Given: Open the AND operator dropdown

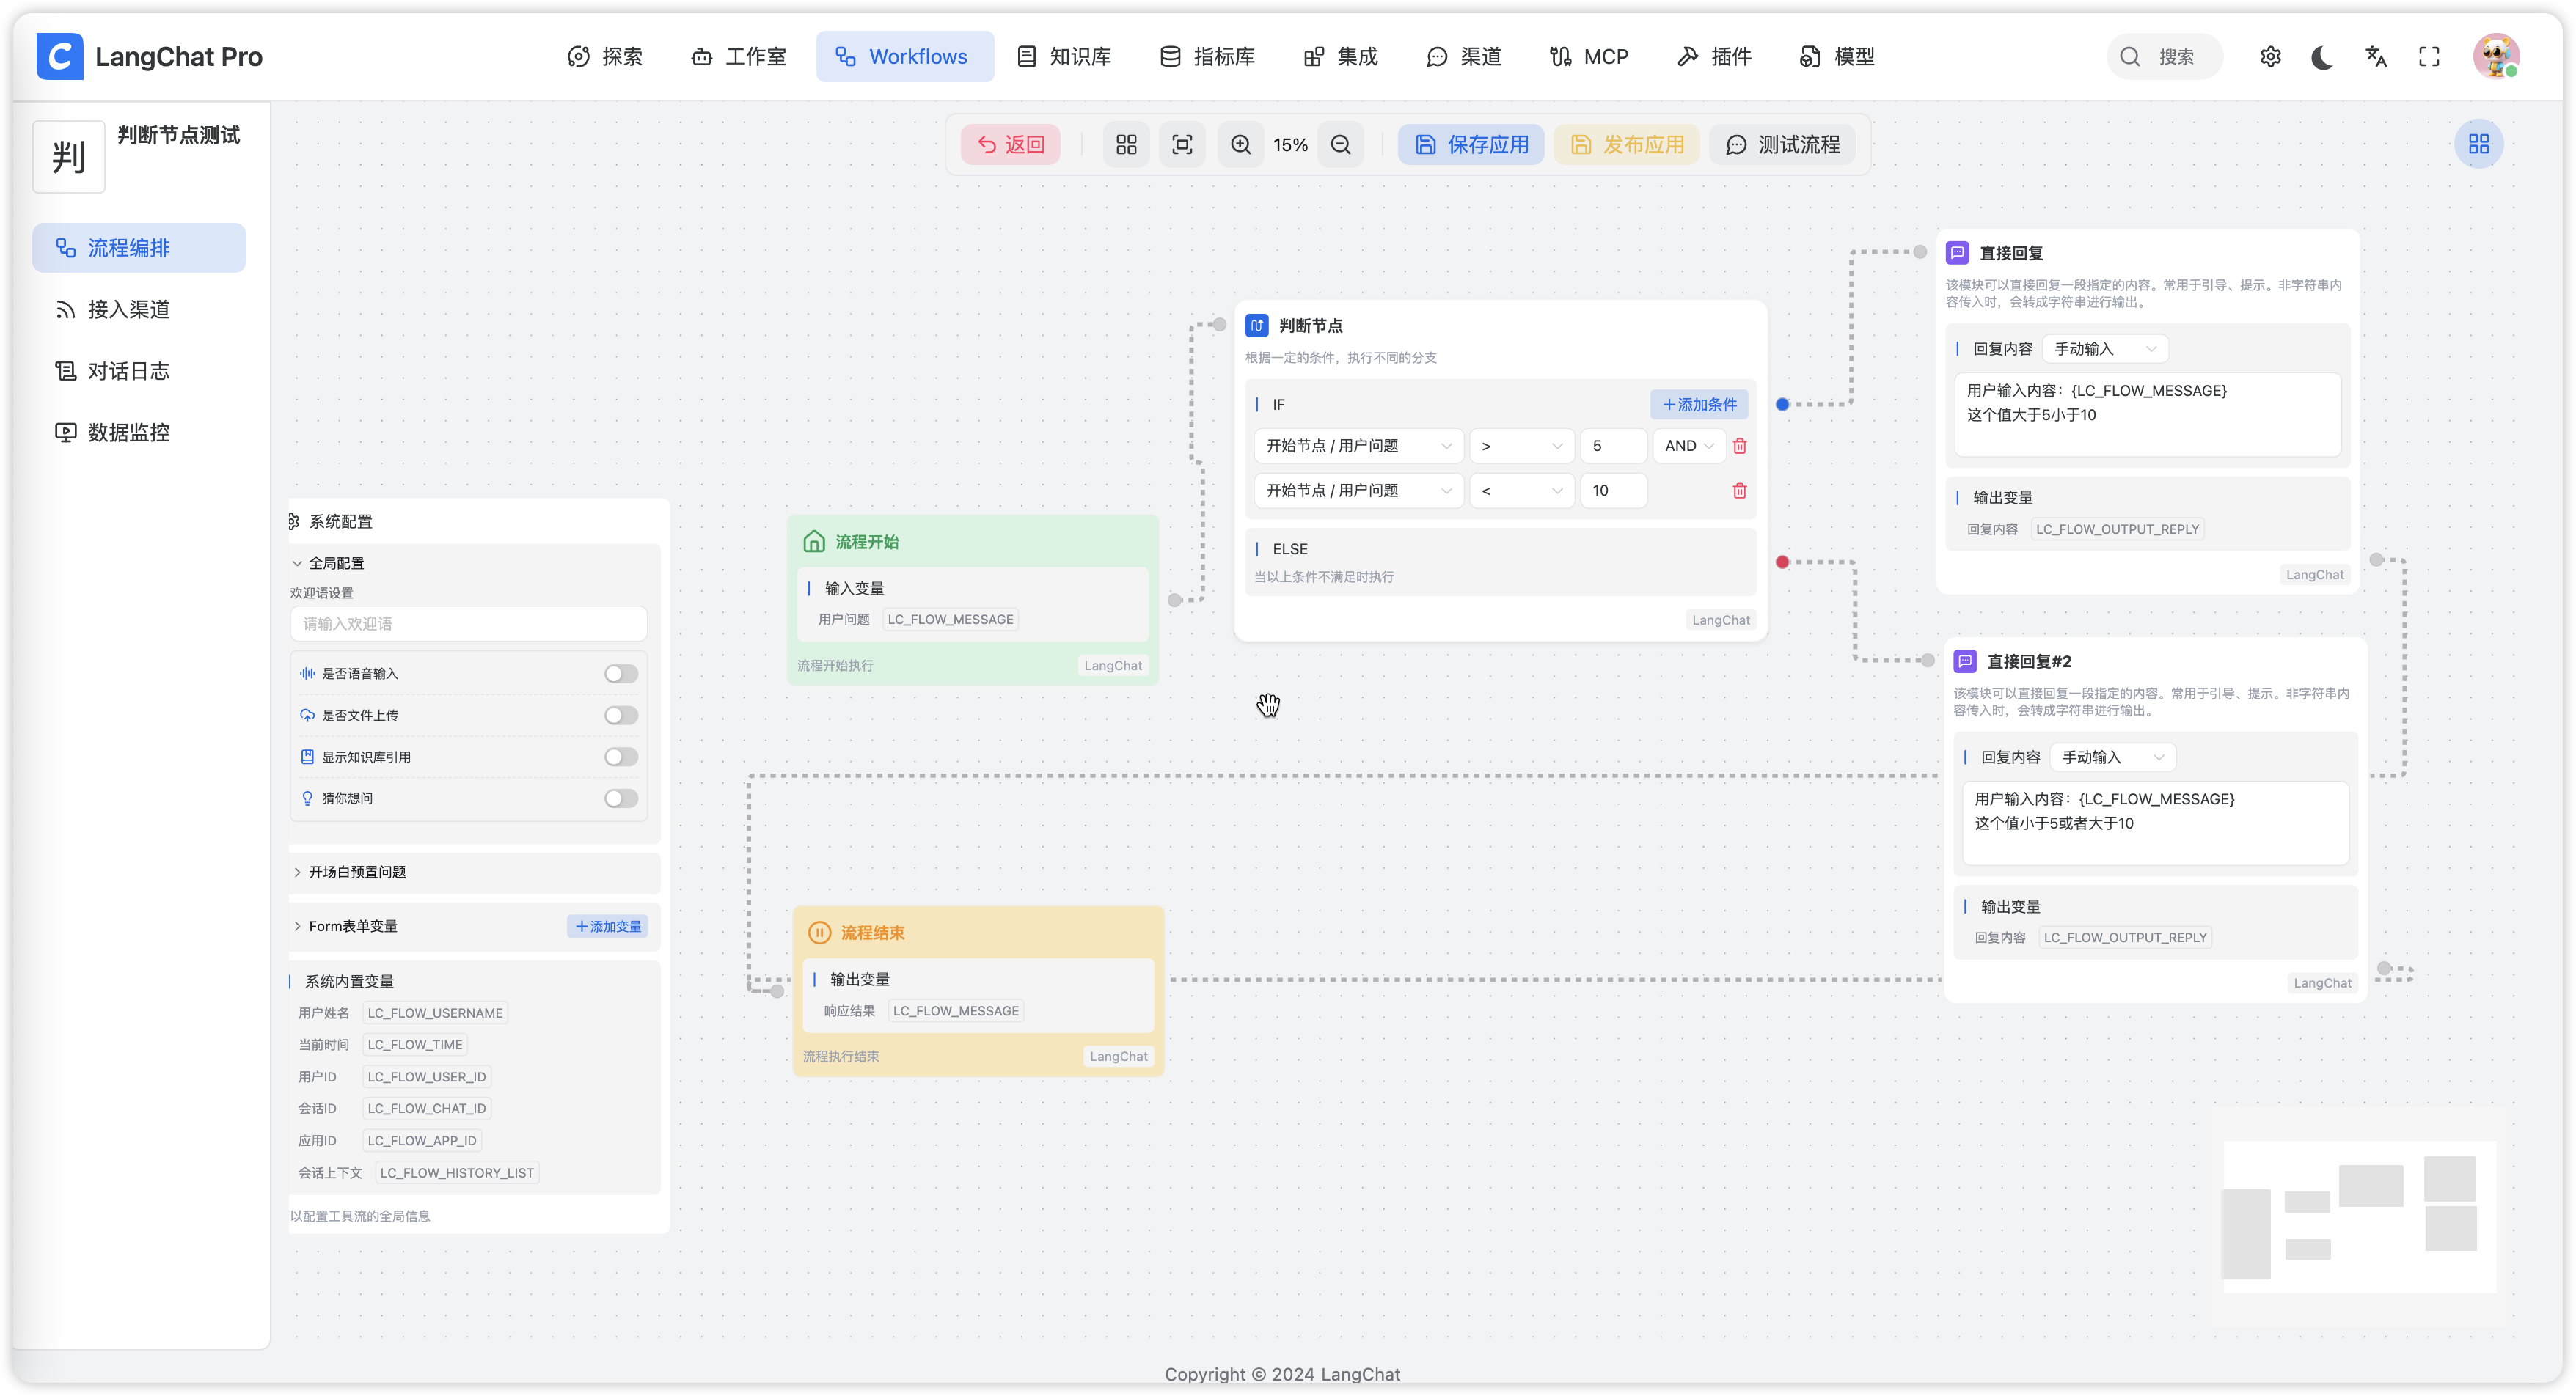Looking at the screenshot, I should pos(1688,446).
